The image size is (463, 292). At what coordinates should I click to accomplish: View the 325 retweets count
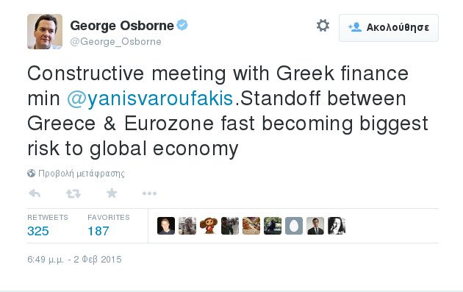coord(38,231)
